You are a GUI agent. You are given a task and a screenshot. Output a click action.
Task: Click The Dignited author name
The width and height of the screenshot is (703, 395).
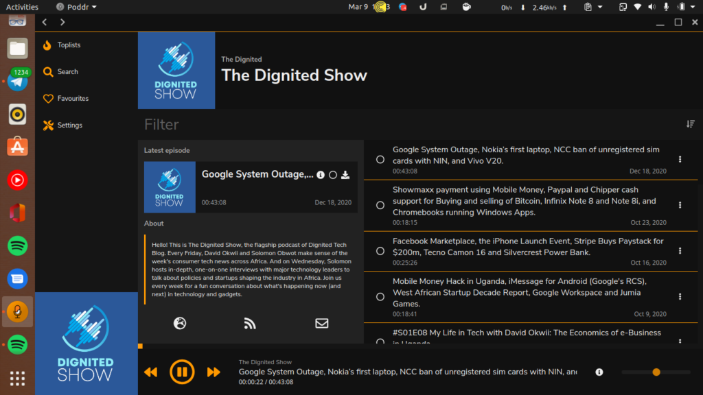(241, 59)
